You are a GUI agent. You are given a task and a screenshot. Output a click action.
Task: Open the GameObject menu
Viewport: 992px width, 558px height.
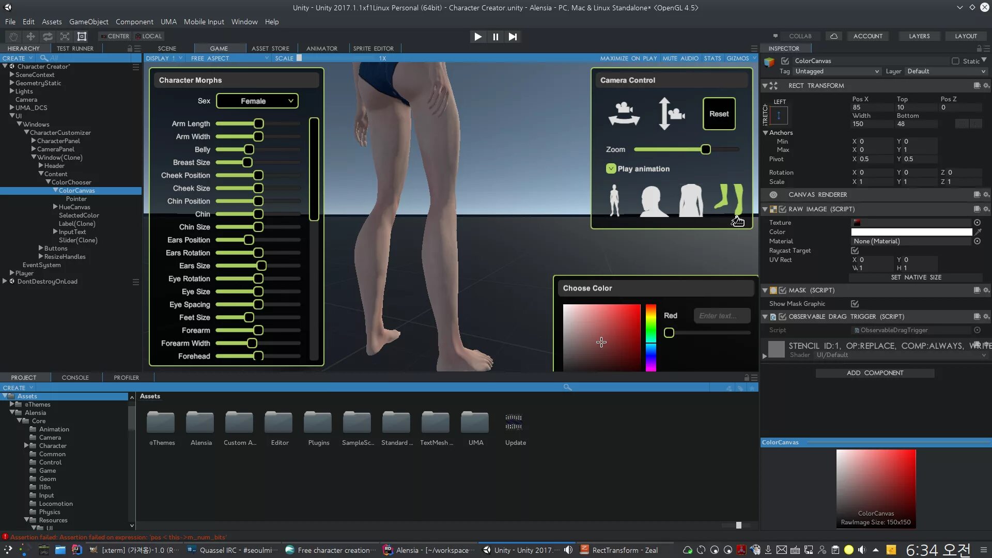[88, 22]
